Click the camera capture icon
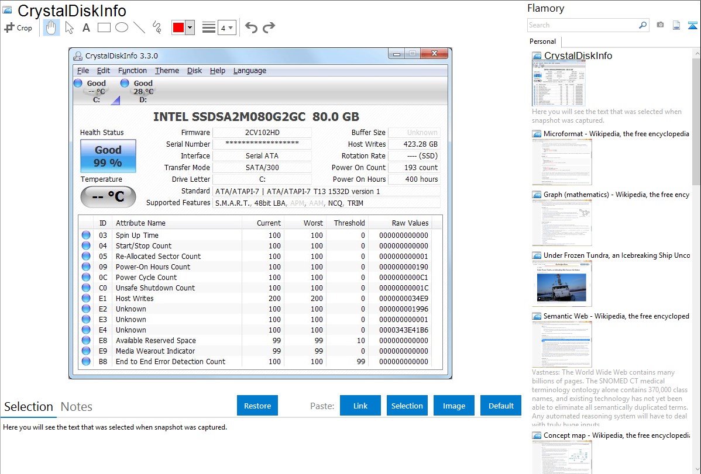Image resolution: width=701 pixels, height=474 pixels. tap(660, 25)
